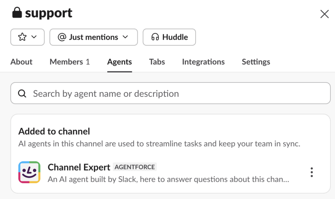Open the Channel Expert agent name
The image size is (335, 199).
(79, 167)
